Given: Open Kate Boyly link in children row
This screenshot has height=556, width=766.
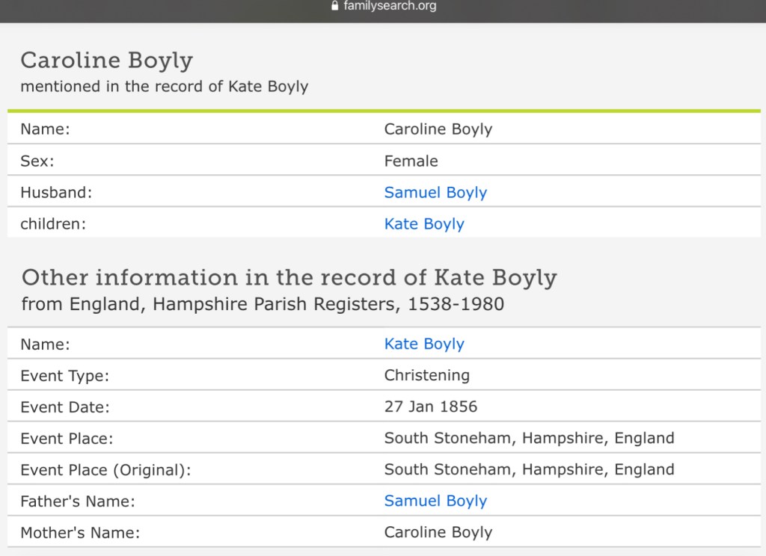Looking at the screenshot, I should pos(424,223).
